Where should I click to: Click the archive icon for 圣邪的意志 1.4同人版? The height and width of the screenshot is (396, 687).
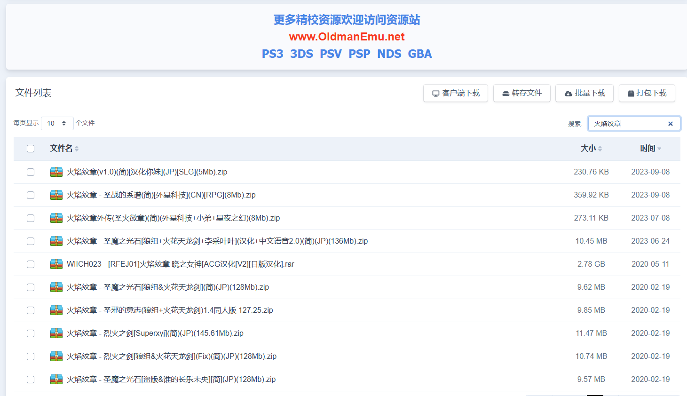pyautogui.click(x=56, y=310)
